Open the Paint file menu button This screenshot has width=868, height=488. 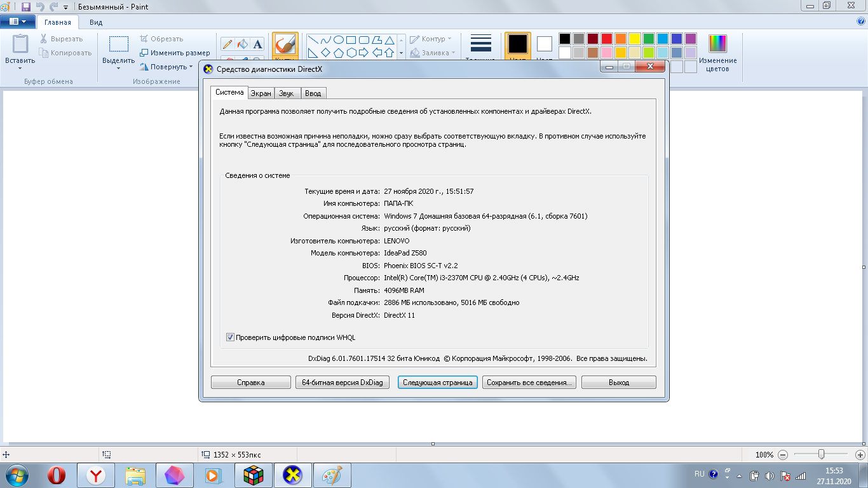click(x=17, y=22)
